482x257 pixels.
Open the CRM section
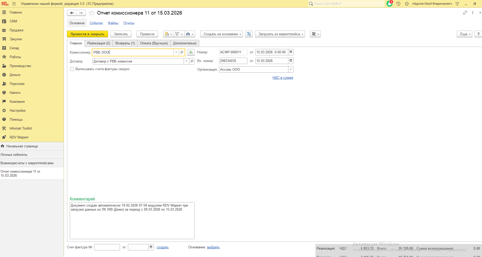coord(13,21)
